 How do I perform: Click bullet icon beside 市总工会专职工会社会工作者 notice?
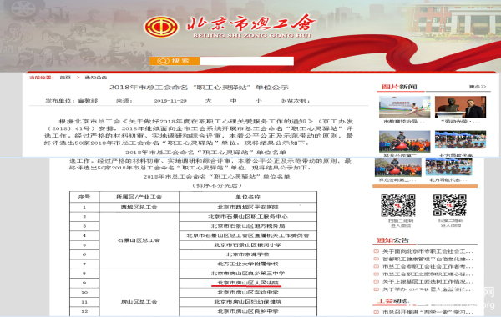click(x=377, y=267)
